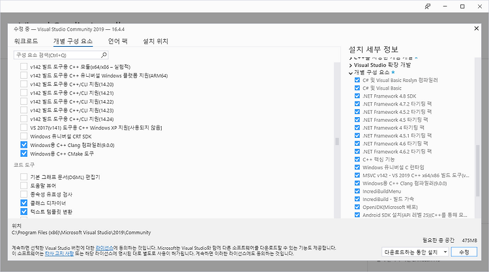The height and width of the screenshot is (272, 489).
Task: Uncheck 텍스트 템플릿 변환 checkbox
Action: coord(23,212)
